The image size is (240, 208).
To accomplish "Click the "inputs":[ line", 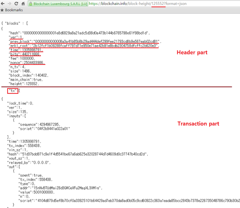I will click(16, 116).
